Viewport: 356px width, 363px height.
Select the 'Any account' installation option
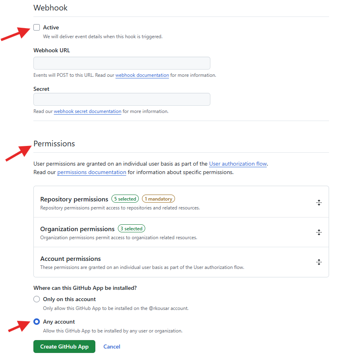coord(37,322)
